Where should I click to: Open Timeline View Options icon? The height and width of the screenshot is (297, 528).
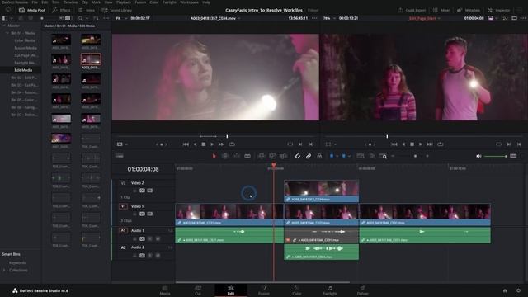click(x=120, y=156)
